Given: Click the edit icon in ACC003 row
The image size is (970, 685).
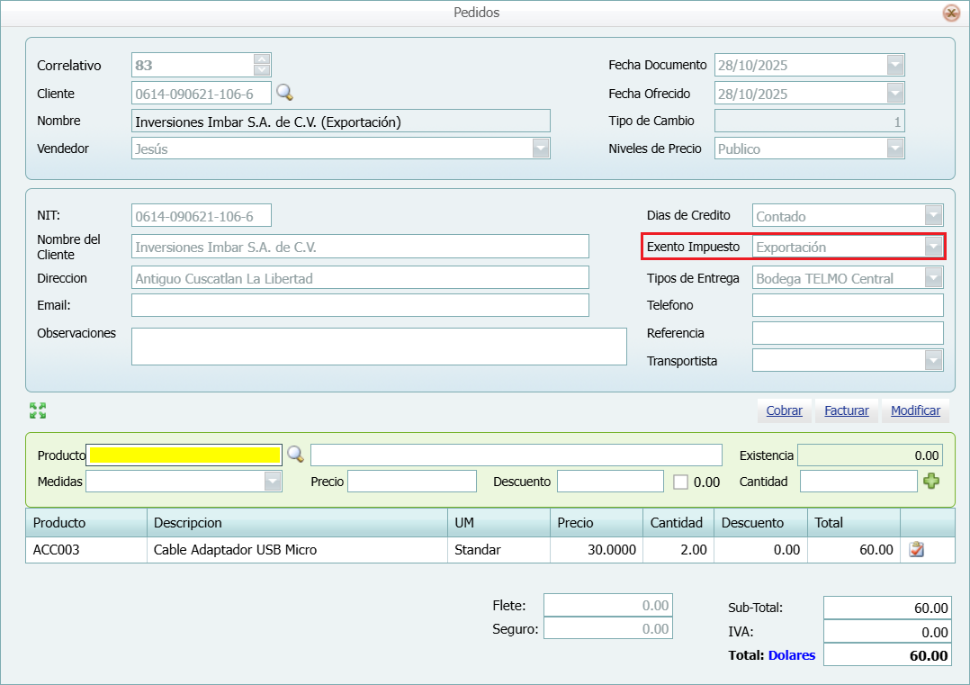Looking at the screenshot, I should [x=917, y=549].
